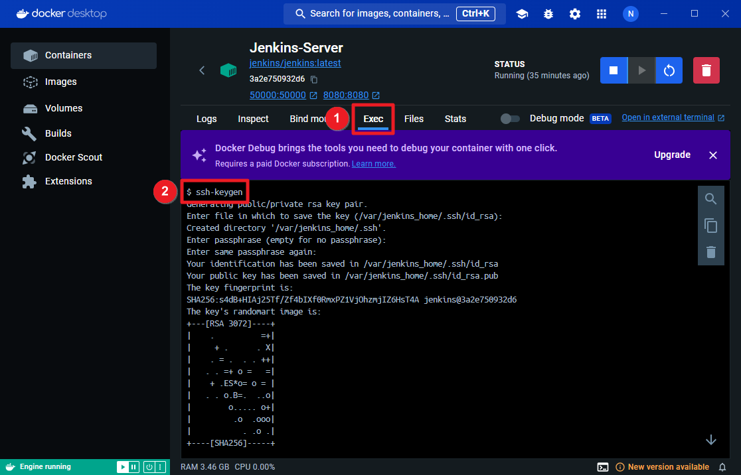Screen dimensions: 741x475
Task: Open the Containers section in sidebar
Action: (x=84, y=55)
